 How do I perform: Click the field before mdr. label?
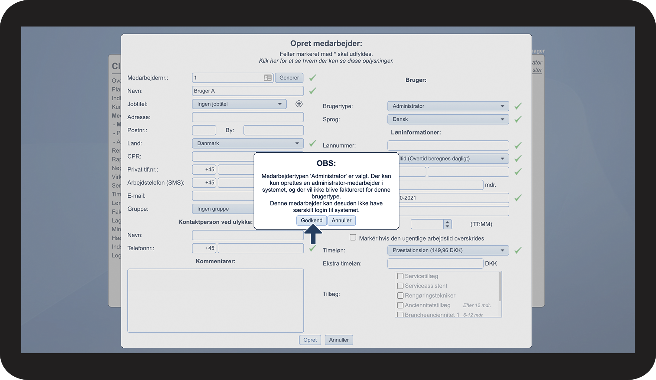point(441,185)
